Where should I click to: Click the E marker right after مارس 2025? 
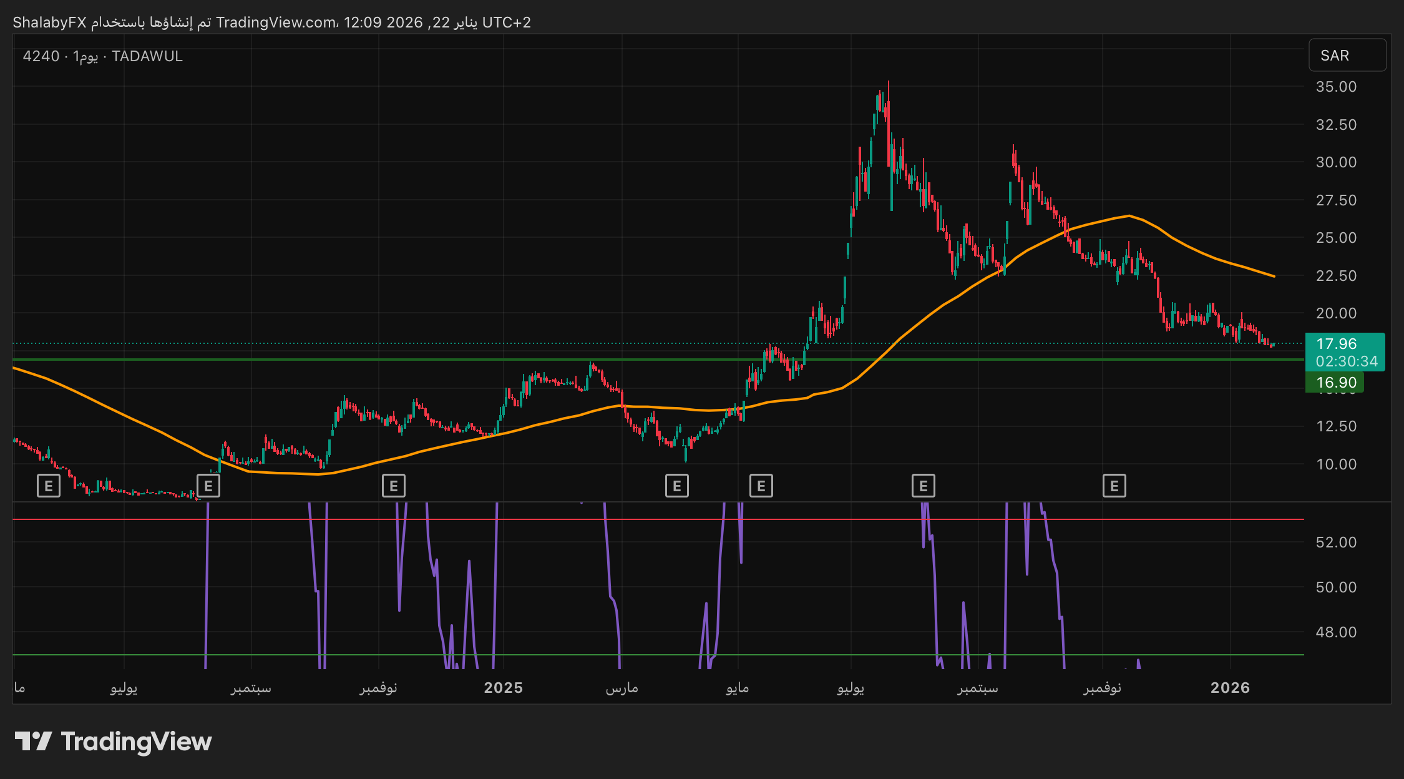point(677,486)
